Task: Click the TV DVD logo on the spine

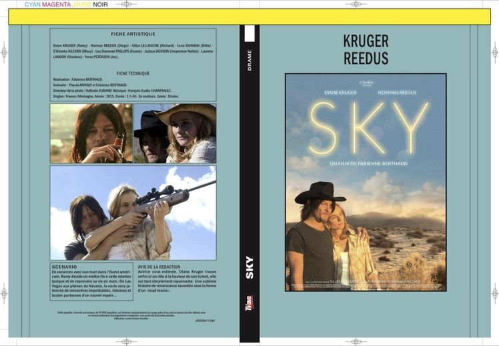Action: pos(249,304)
